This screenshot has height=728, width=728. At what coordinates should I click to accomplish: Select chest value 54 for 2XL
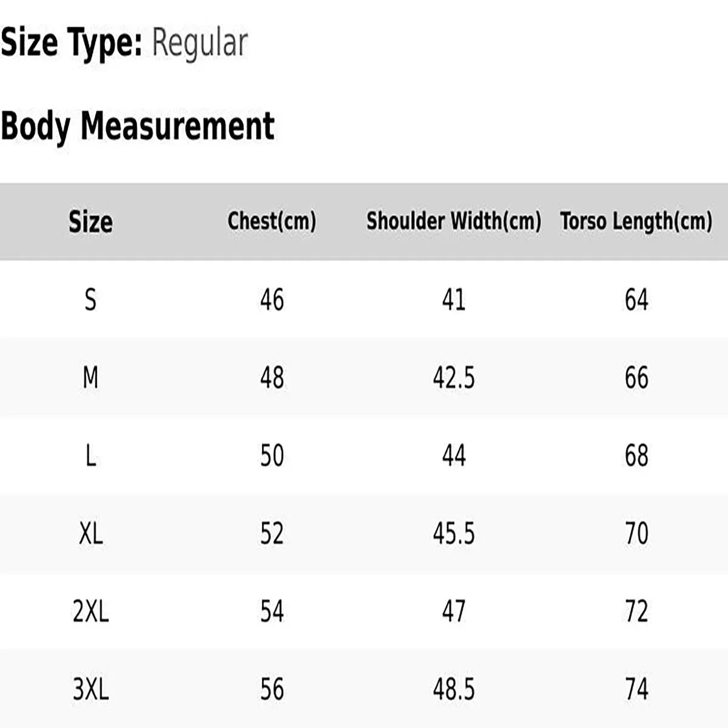click(x=272, y=611)
